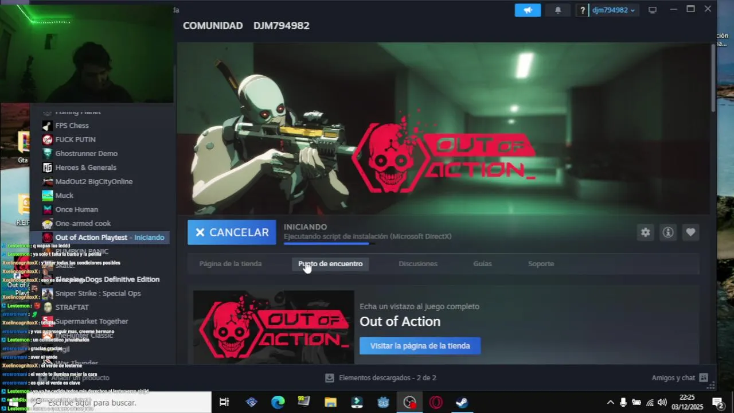Select FUCK PUTIN in the library
Screen dimensions: 734x413
(75, 139)
